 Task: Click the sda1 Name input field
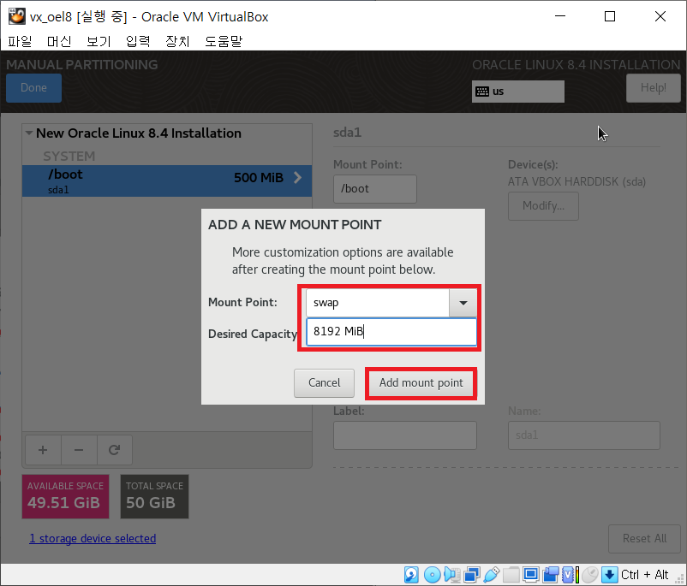584,435
